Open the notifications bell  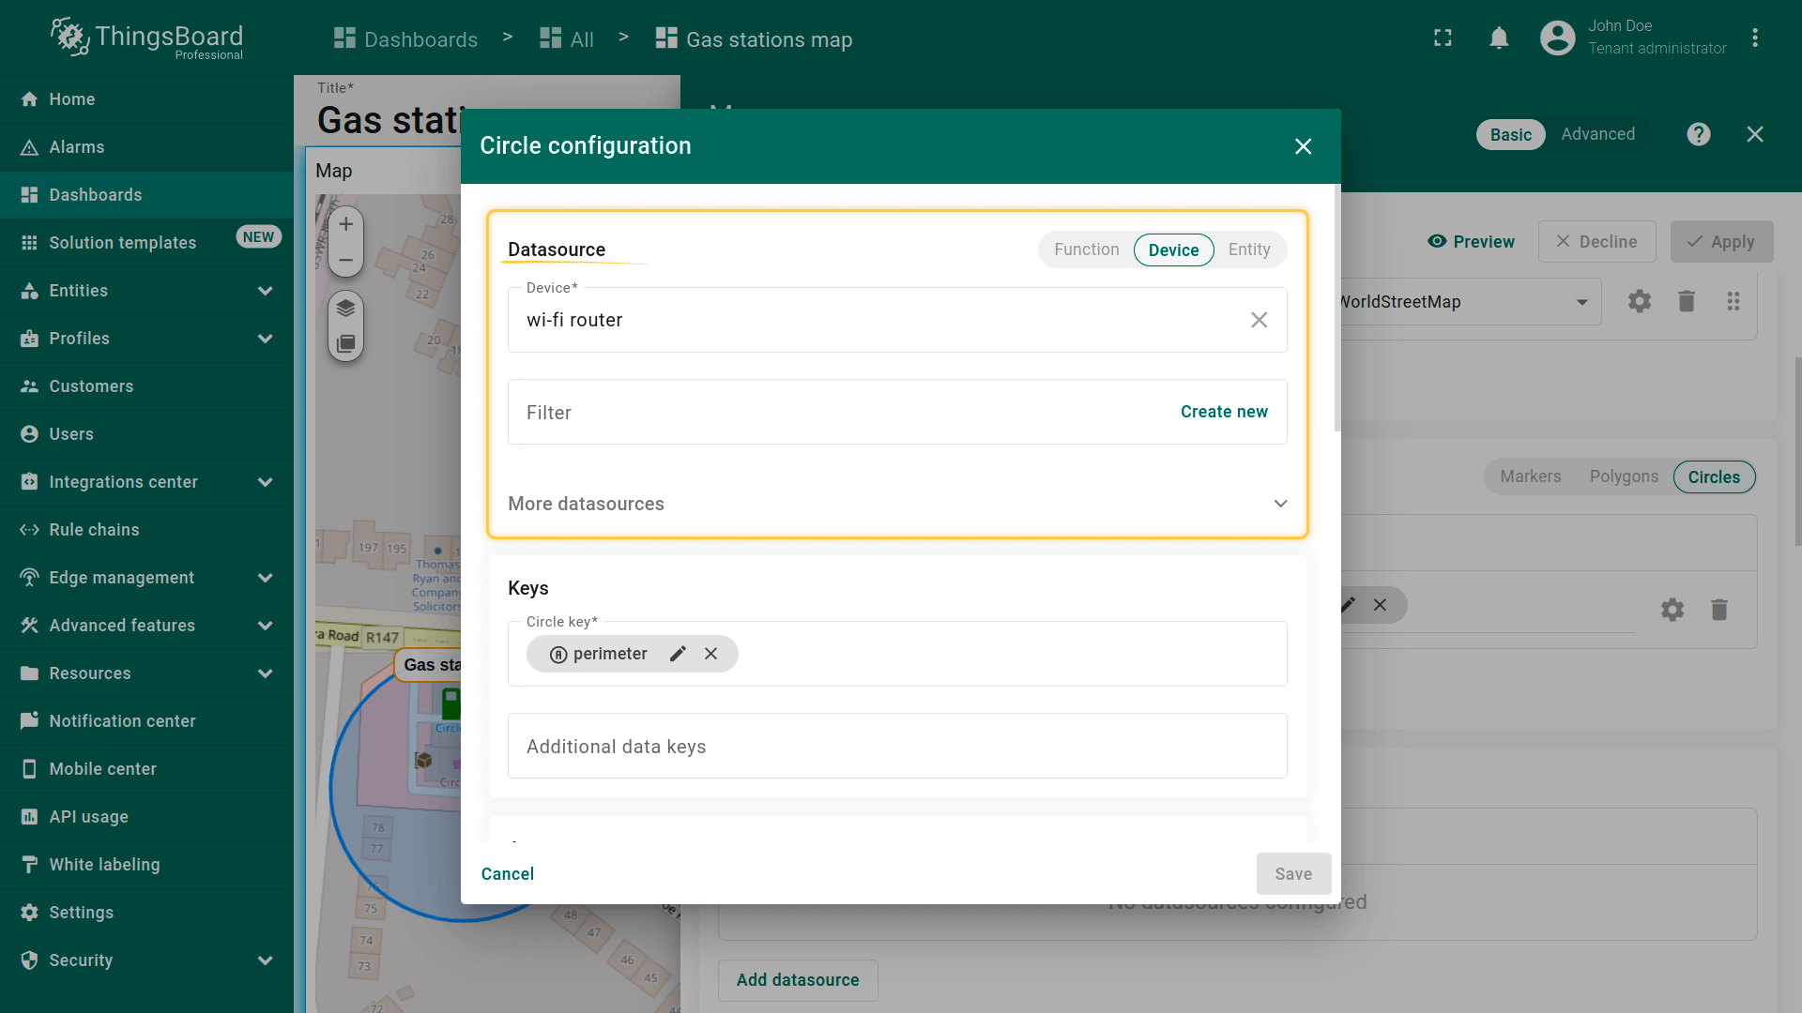tap(1499, 38)
